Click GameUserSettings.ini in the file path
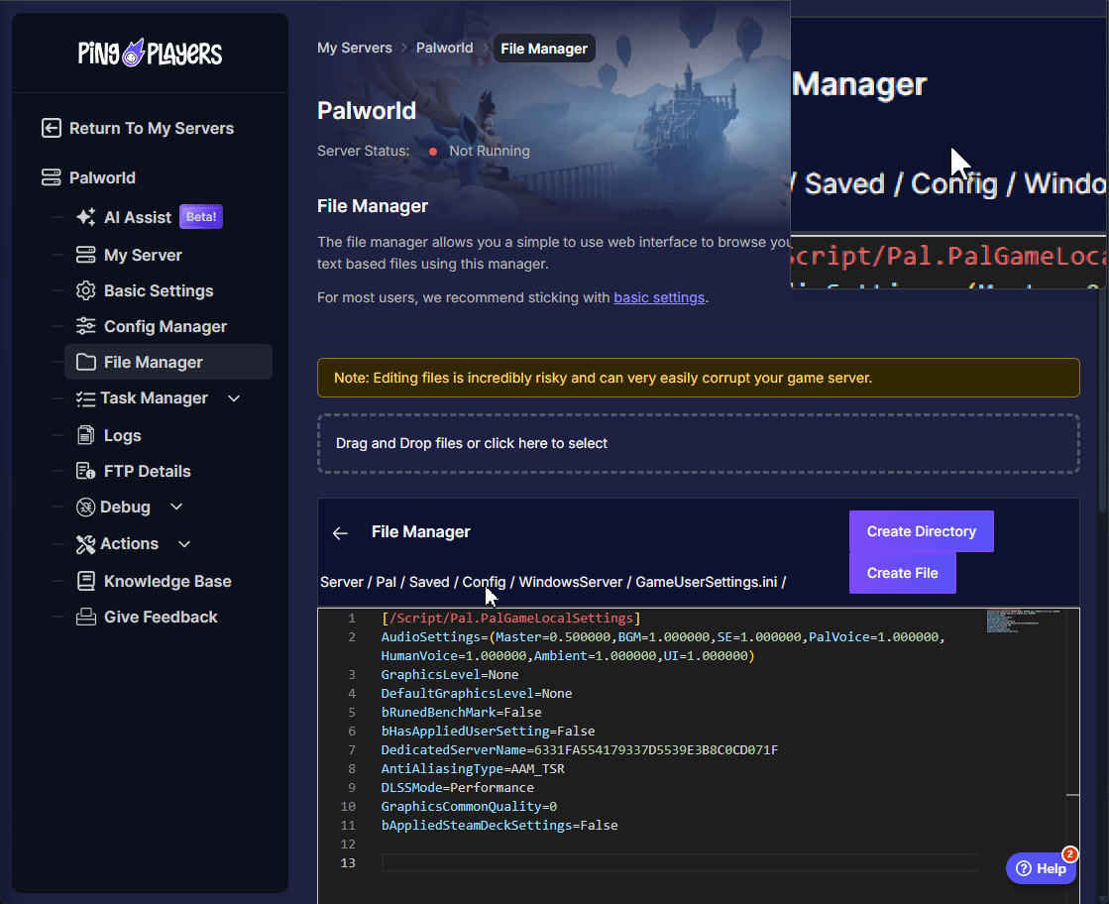This screenshot has height=904, width=1109. point(706,582)
